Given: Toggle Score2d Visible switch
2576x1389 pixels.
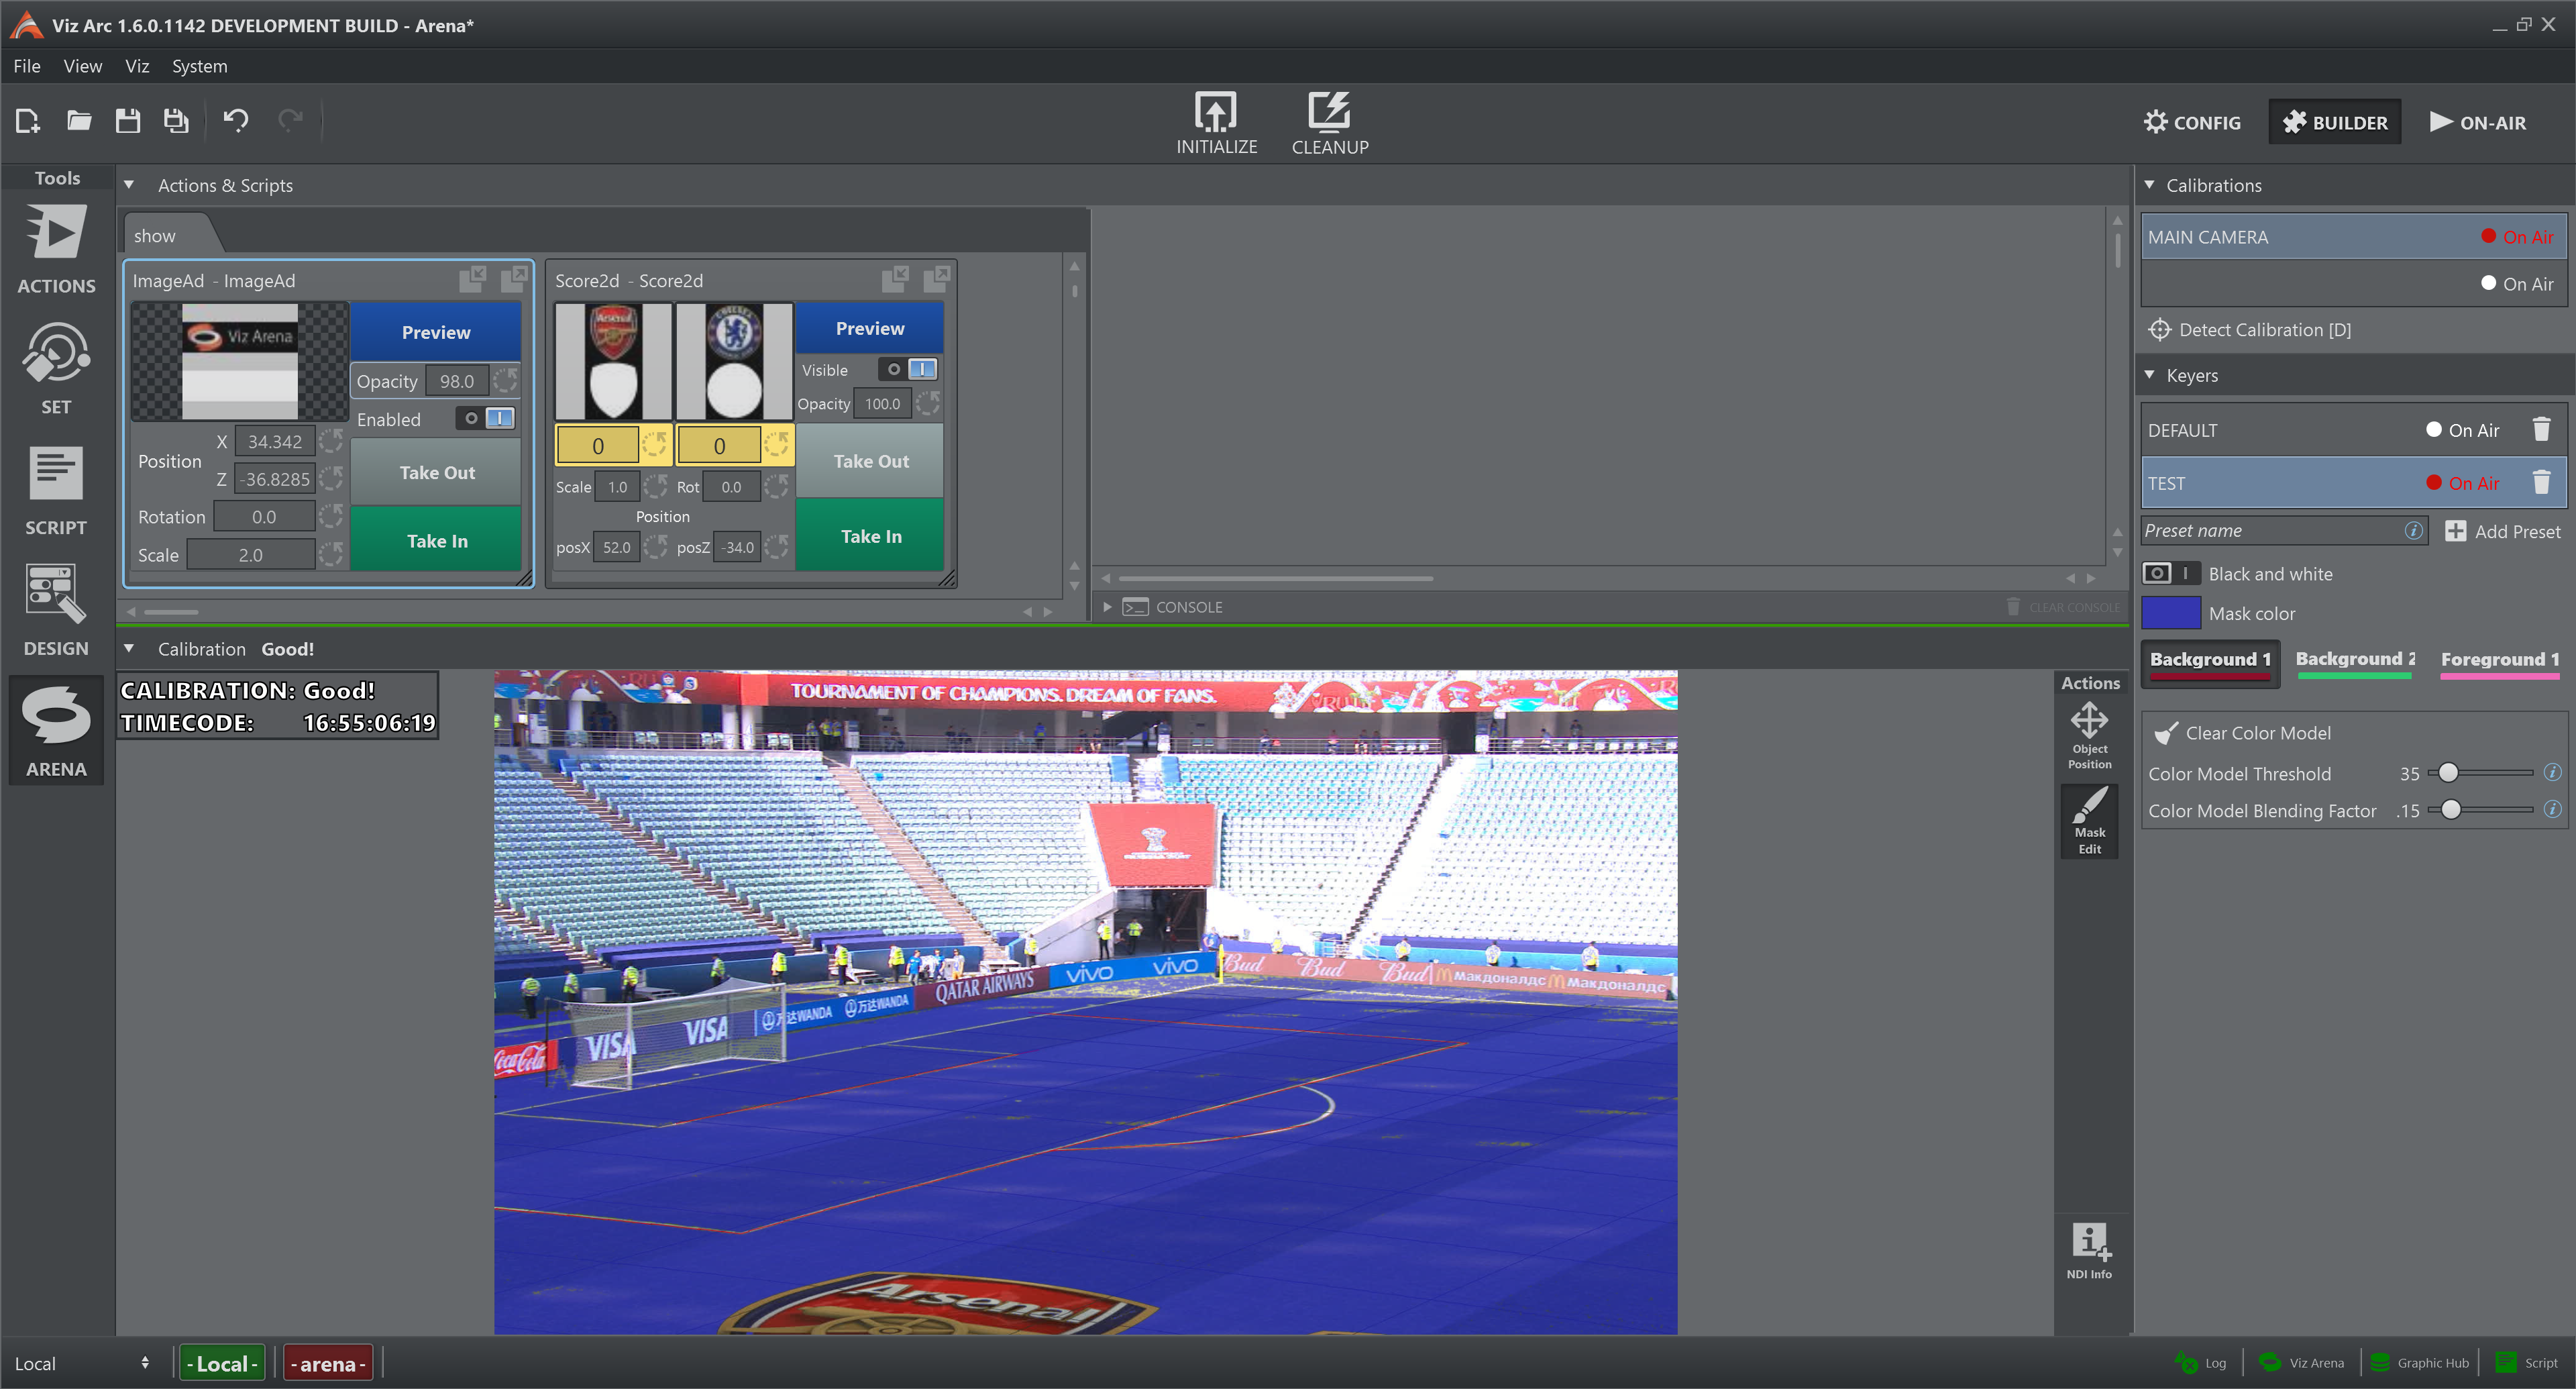Looking at the screenshot, I should (x=908, y=369).
